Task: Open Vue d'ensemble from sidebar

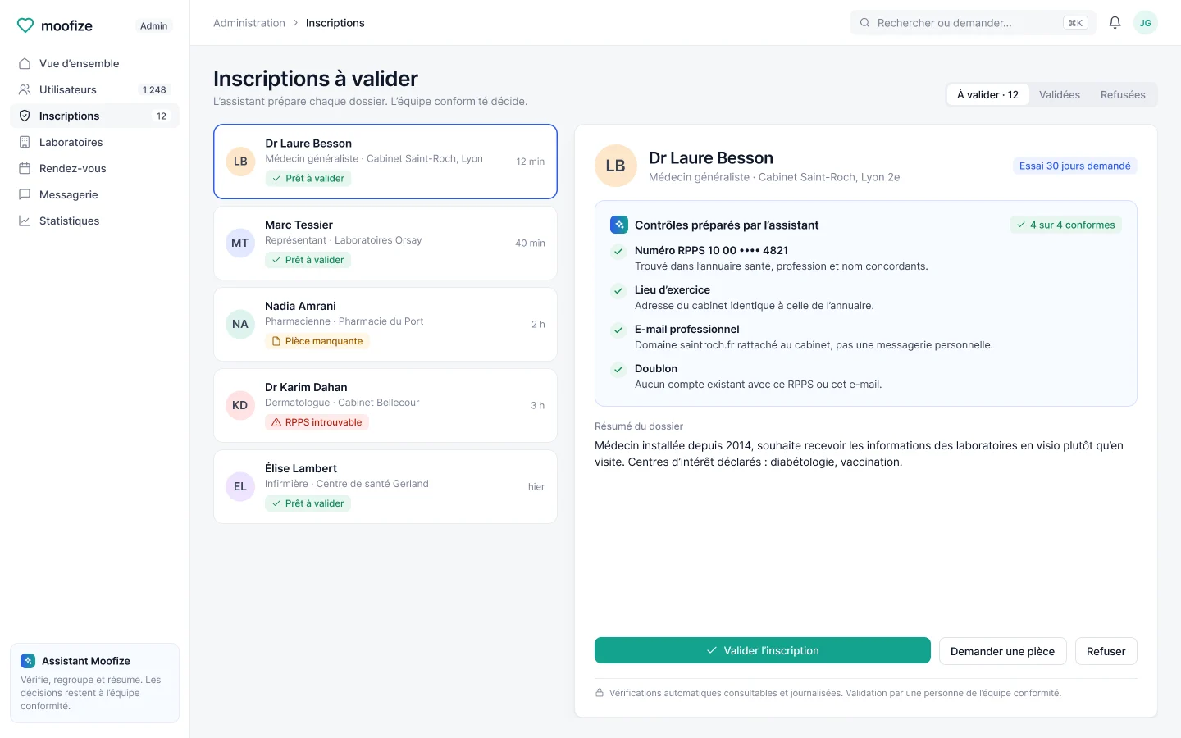Action: [x=94, y=63]
